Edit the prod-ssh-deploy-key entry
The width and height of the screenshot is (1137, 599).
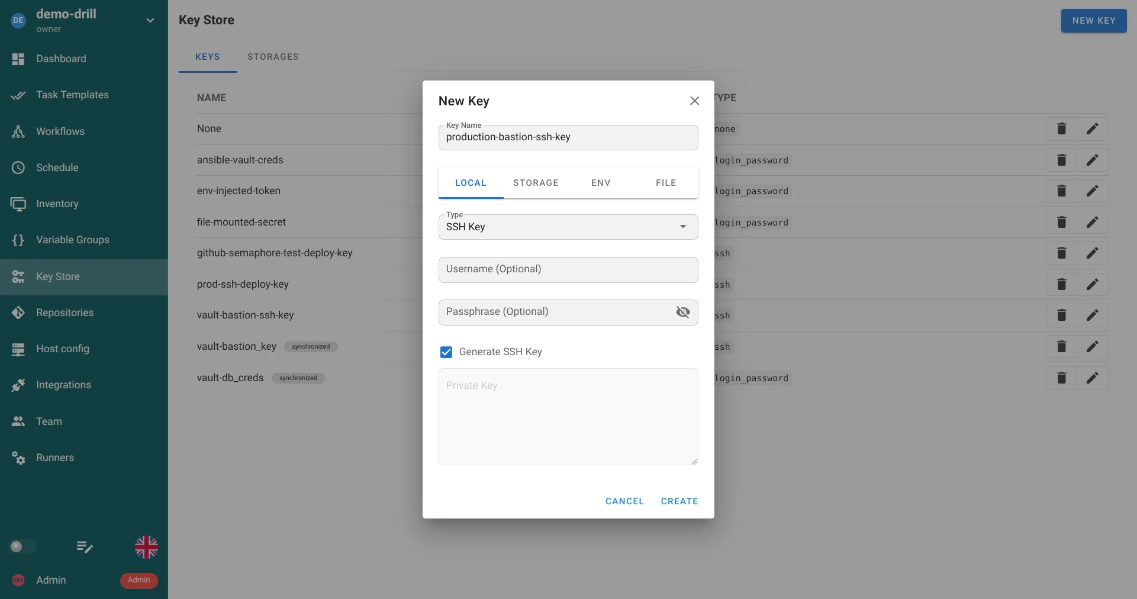pyautogui.click(x=1093, y=284)
